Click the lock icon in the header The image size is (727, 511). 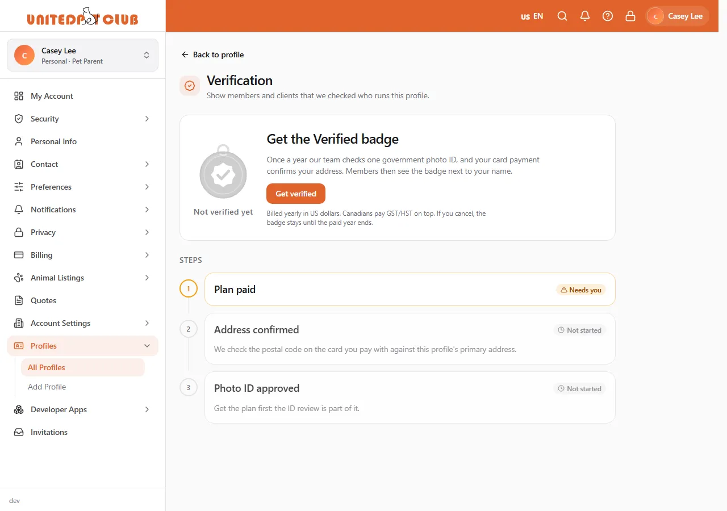[x=630, y=16]
